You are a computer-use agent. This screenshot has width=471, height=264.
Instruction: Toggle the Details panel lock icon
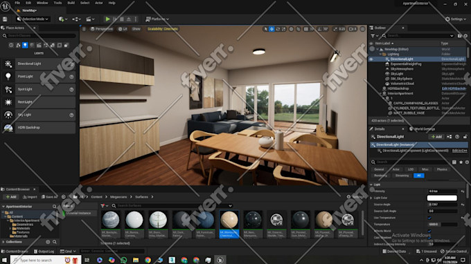[x=465, y=137]
